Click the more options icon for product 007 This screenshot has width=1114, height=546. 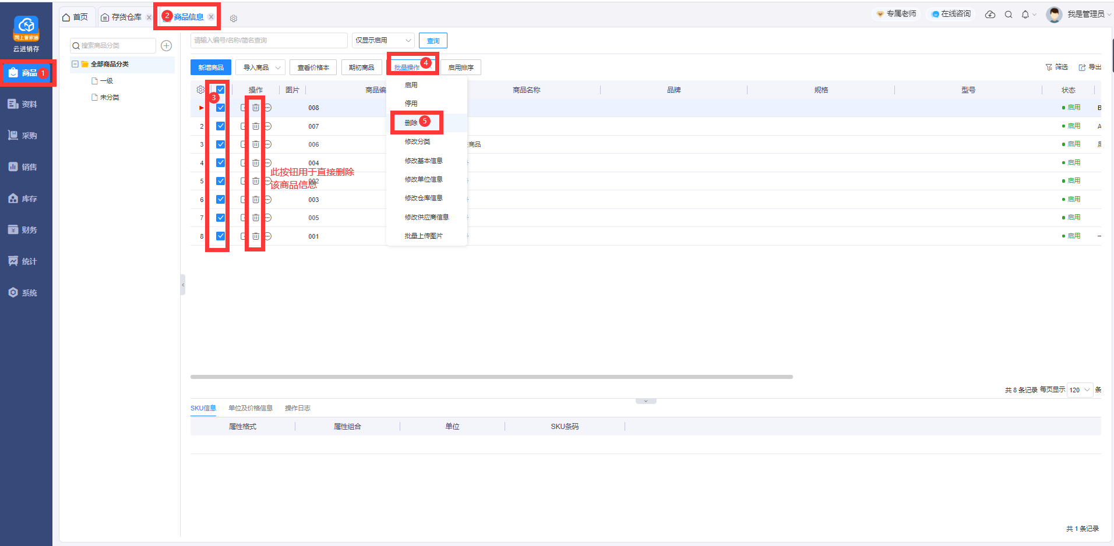267,126
